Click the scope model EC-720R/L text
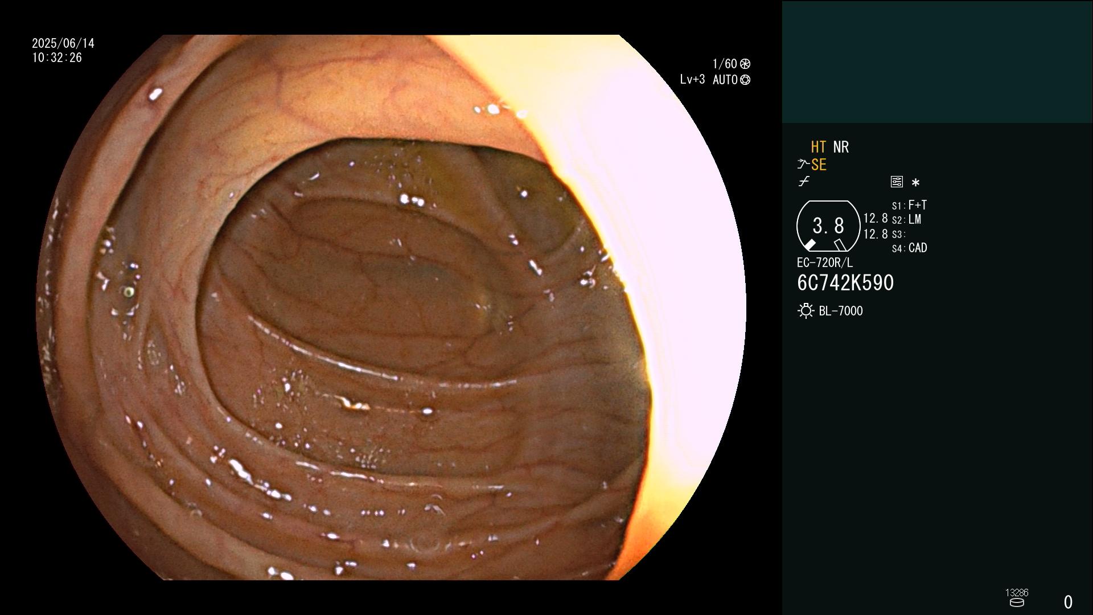The height and width of the screenshot is (615, 1093). pos(825,263)
